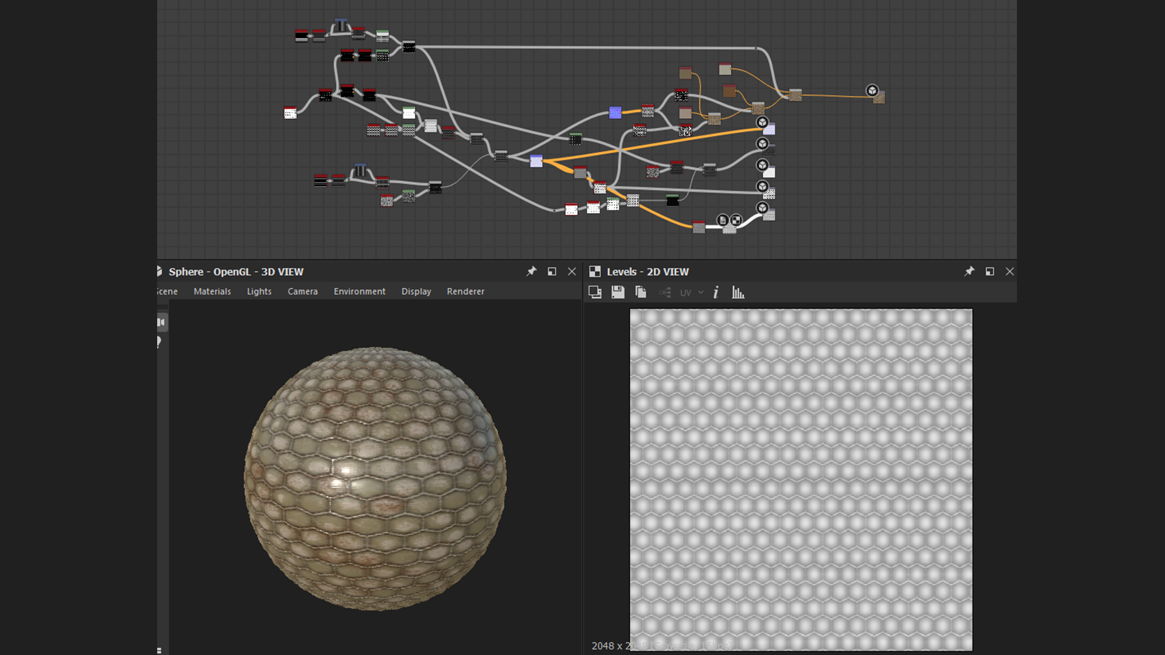Open the Camera menu in 3D view
1165x655 pixels.
click(x=302, y=291)
